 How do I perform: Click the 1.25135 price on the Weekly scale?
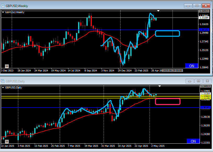click(x=204, y=50)
